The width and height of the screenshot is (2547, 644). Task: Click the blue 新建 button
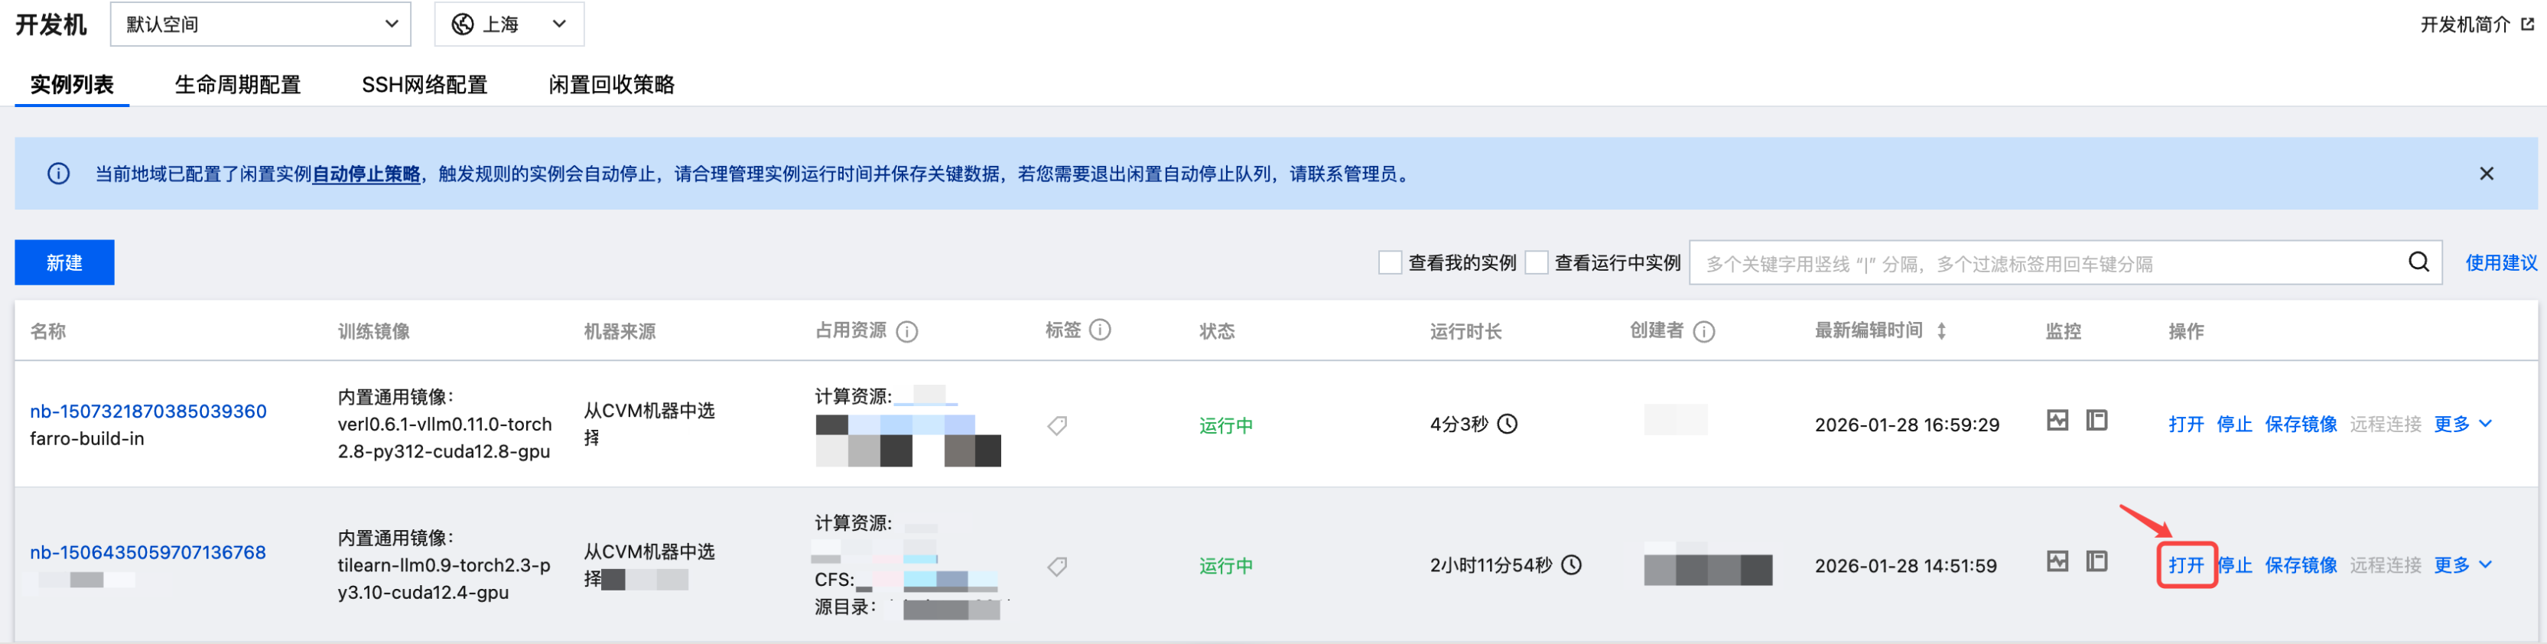point(64,262)
